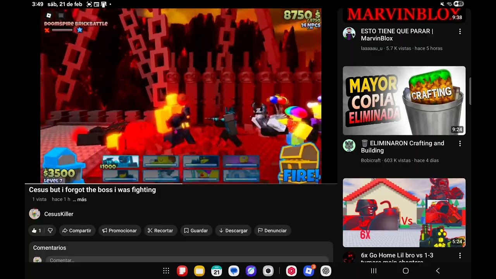Open the Camera app in taskbar
The width and height of the screenshot is (496, 279).
click(x=268, y=271)
